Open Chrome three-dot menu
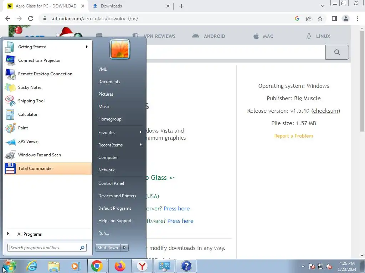Image resolution: width=365 pixels, height=273 pixels. (x=357, y=18)
